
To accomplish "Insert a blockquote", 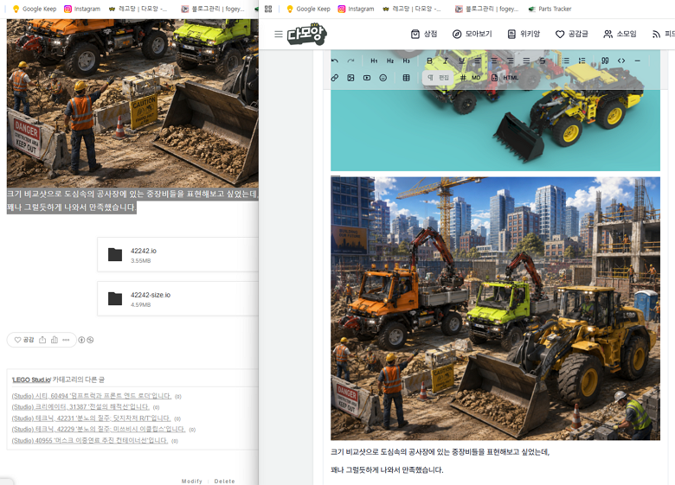I will pos(605,61).
